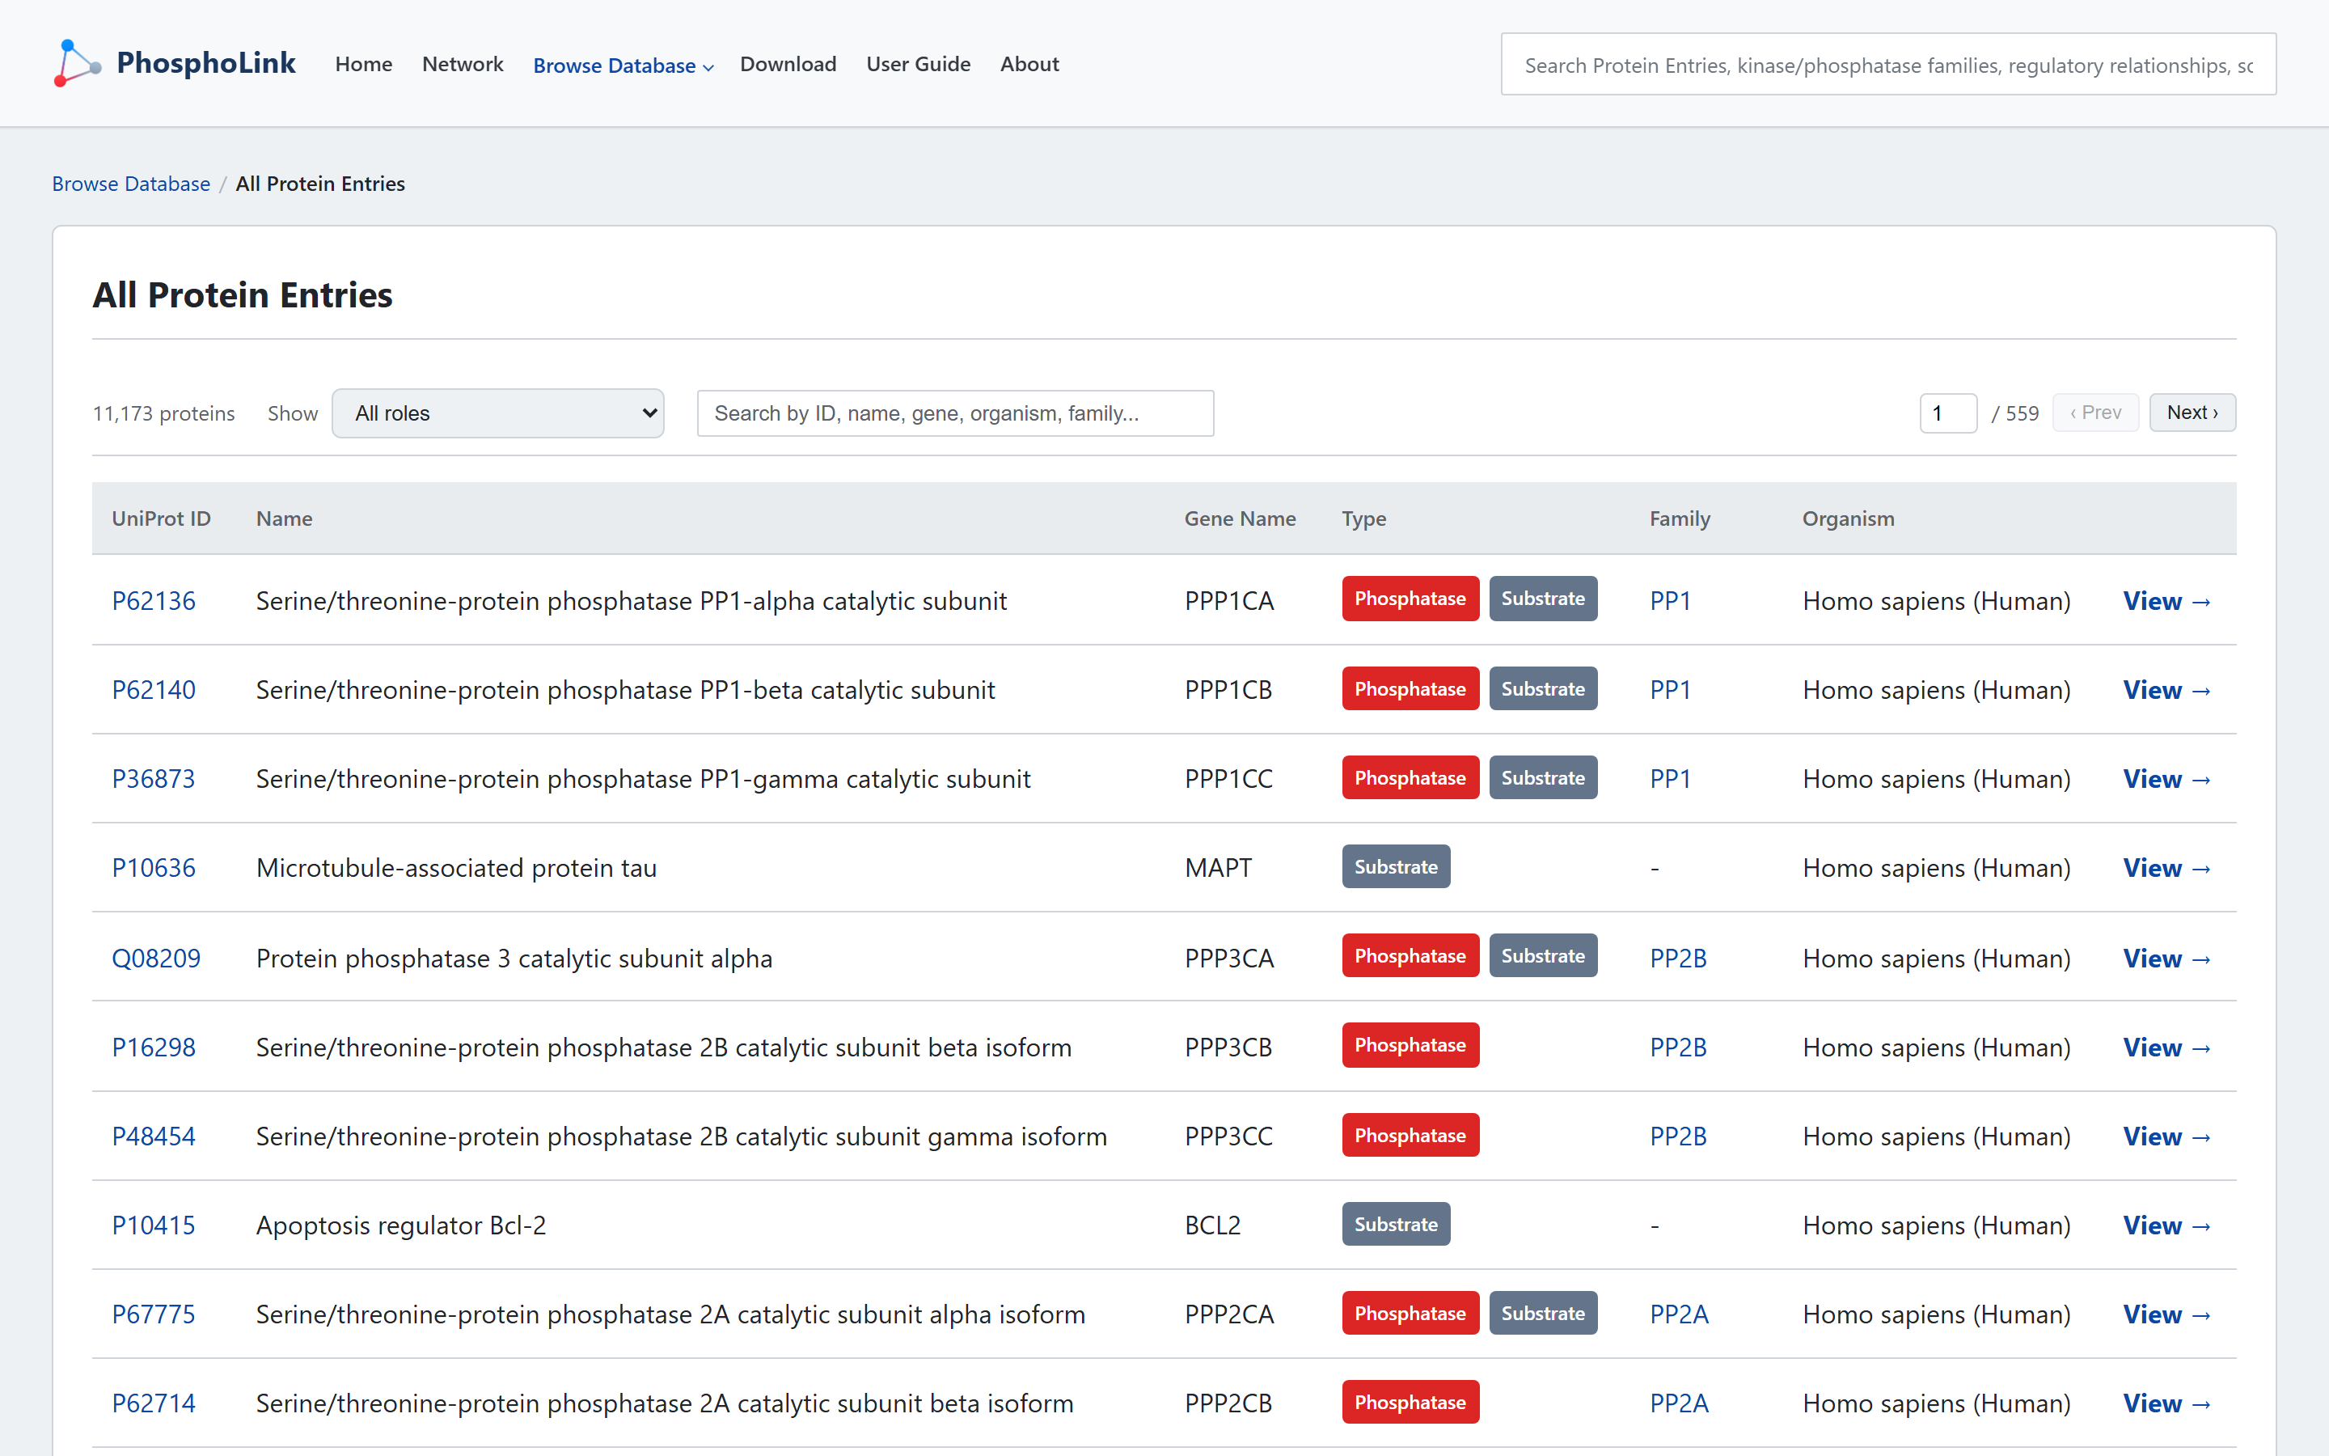Click the Substrate badge in the PPP2CA row
This screenshot has width=2329, height=1456.
[1543, 1313]
